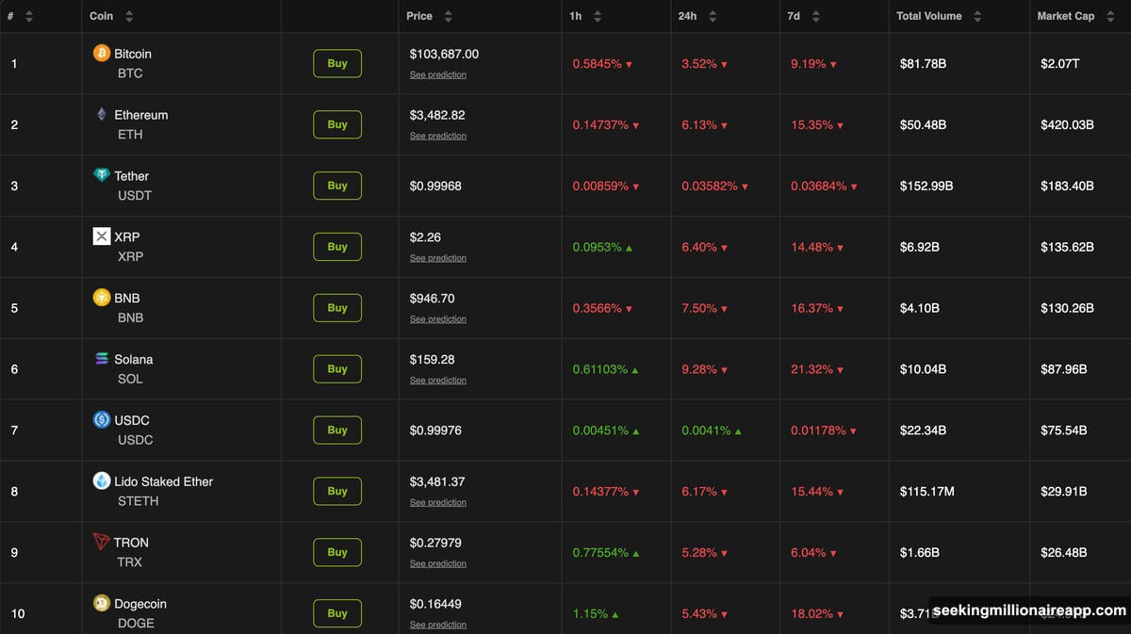This screenshot has width=1131, height=634.
Task: Sort the ranking number column
Action: (28, 15)
